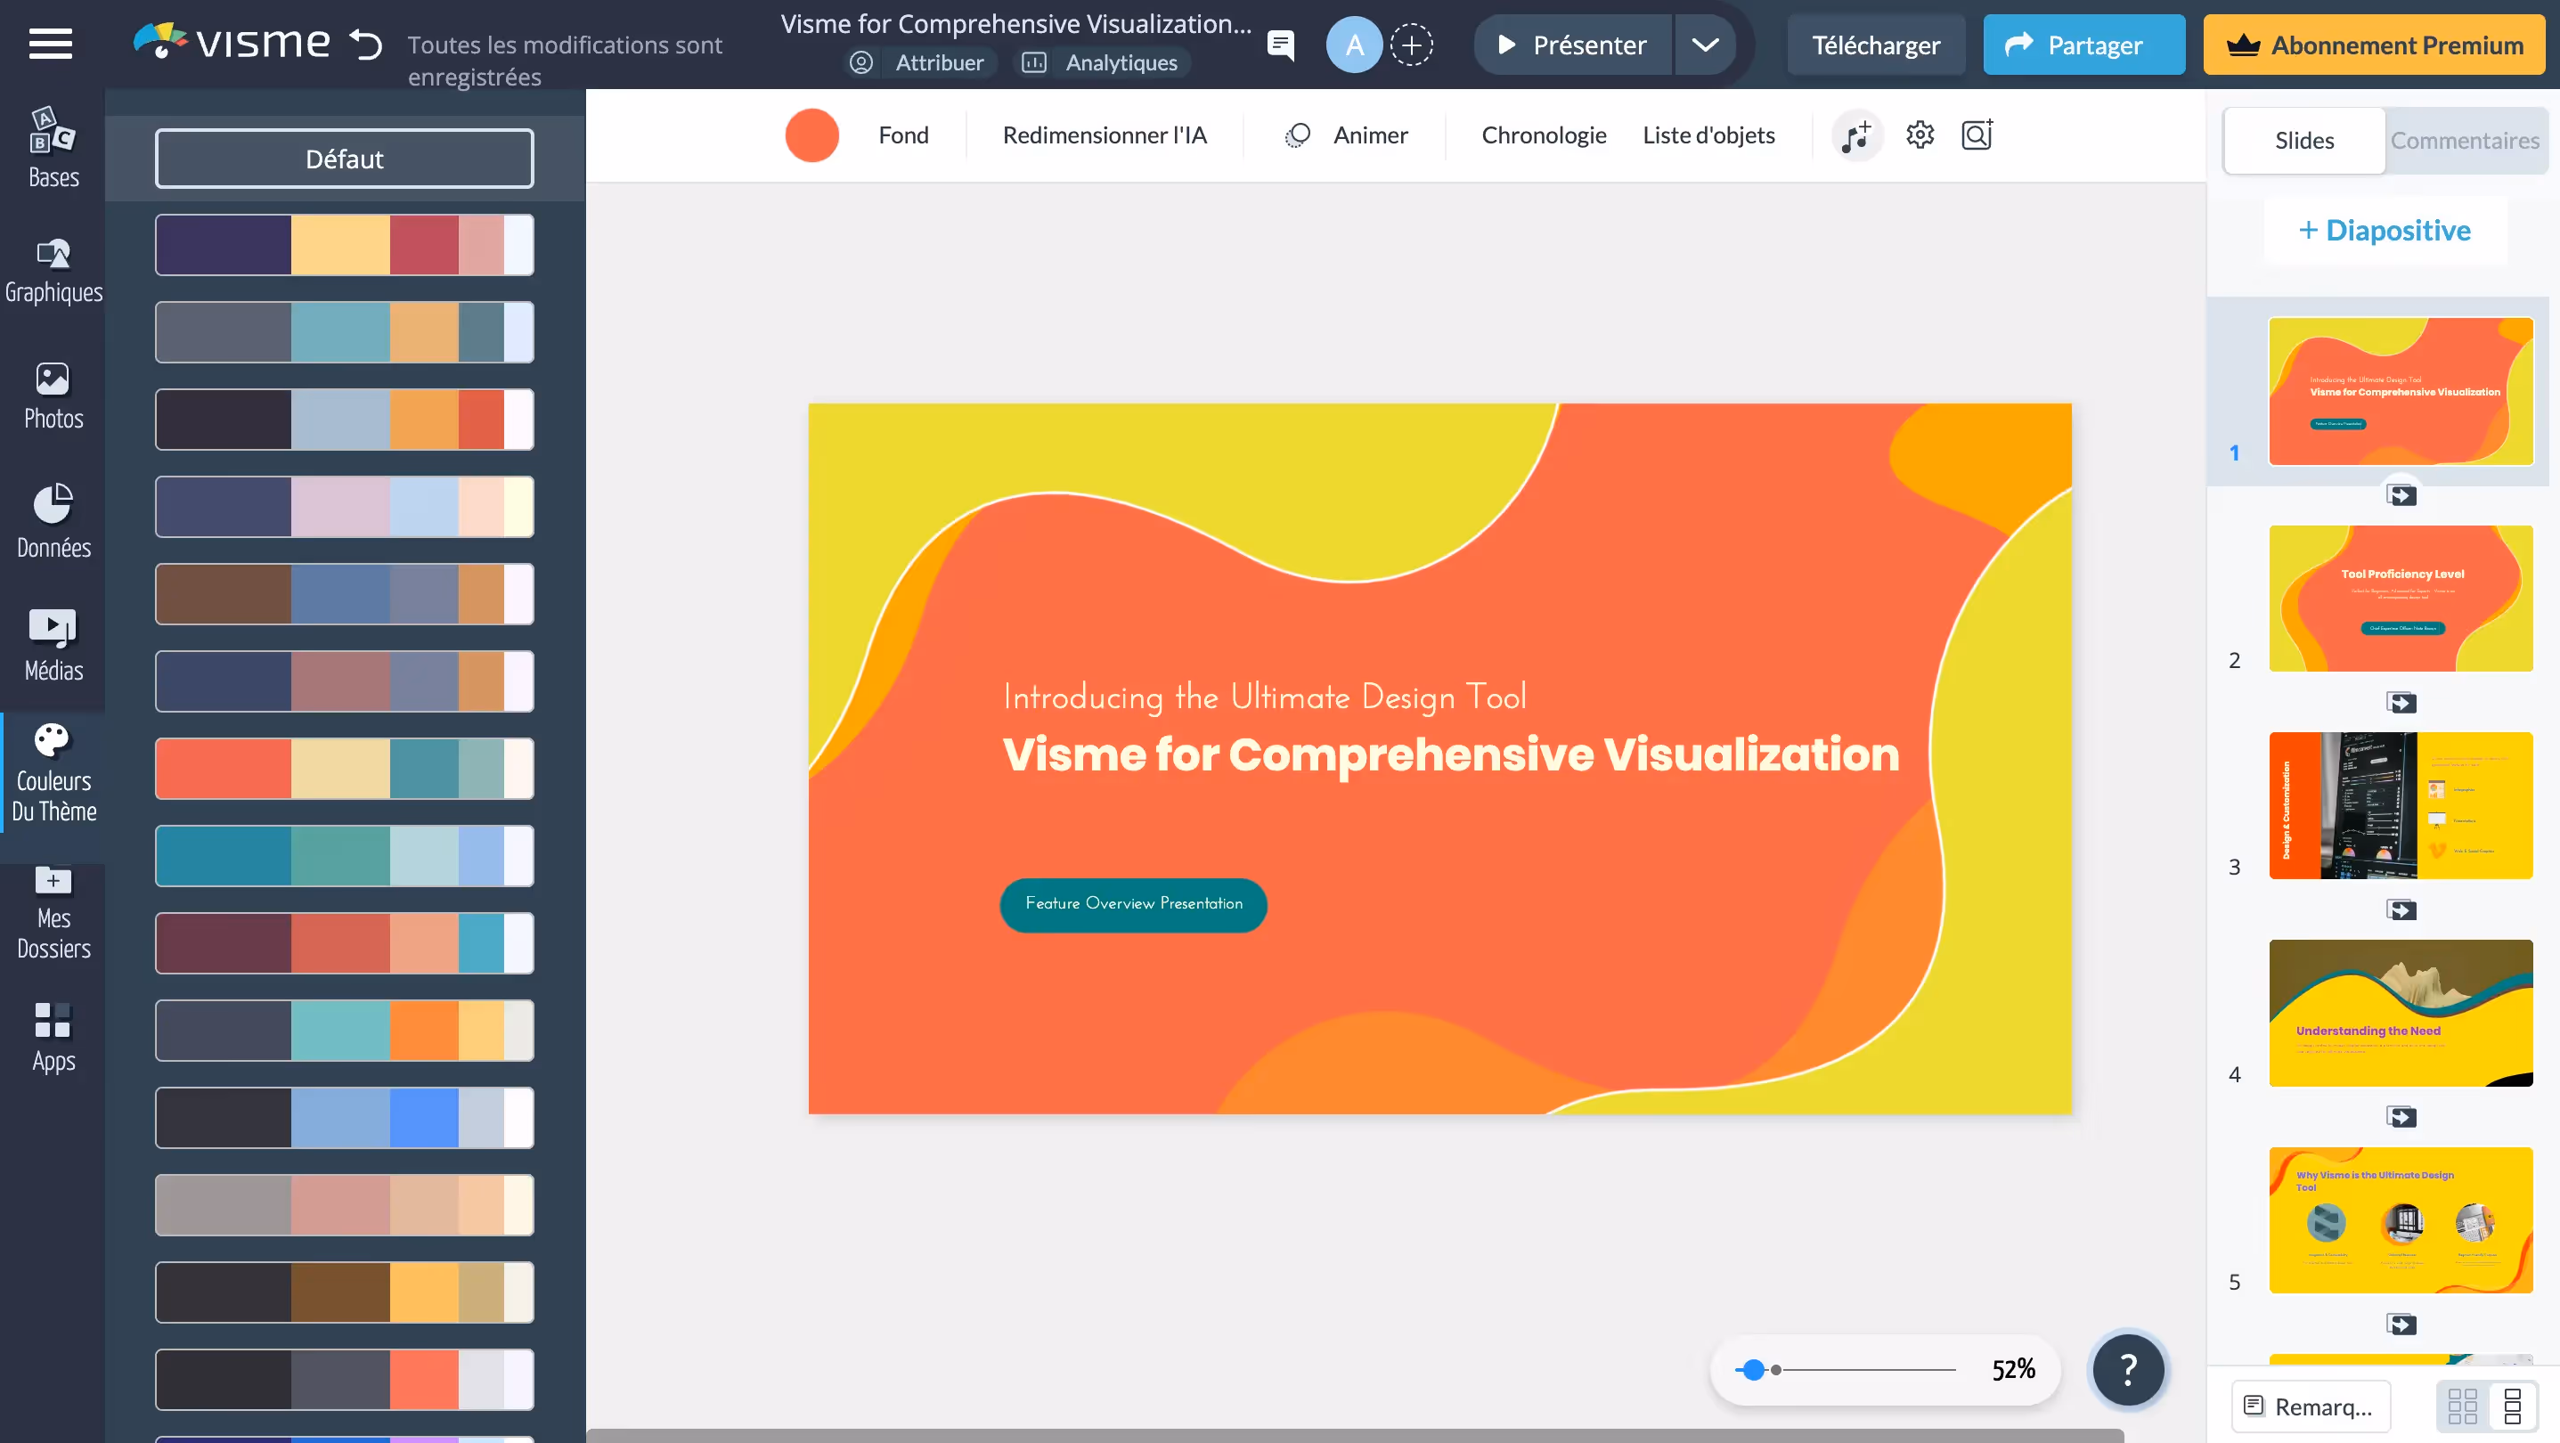
Task: Open Données sidebar panel
Action: pos(53,522)
